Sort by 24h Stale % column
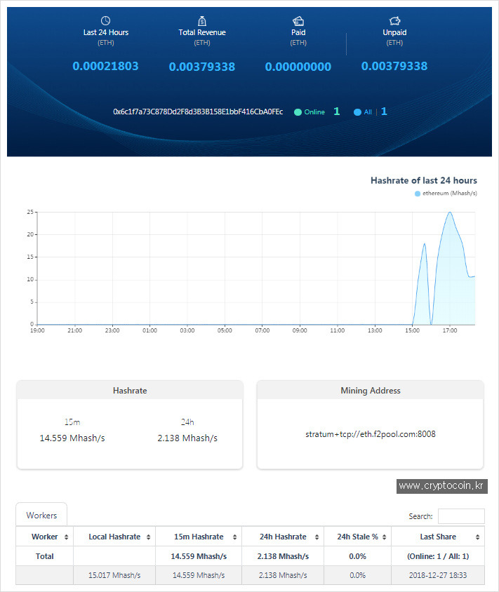 click(358, 537)
